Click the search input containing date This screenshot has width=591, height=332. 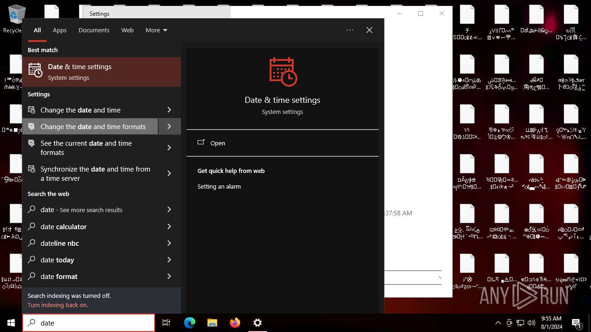(x=89, y=323)
